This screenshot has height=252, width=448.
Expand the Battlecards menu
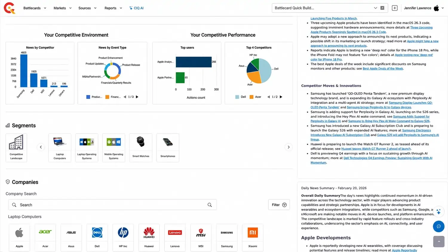point(35,8)
